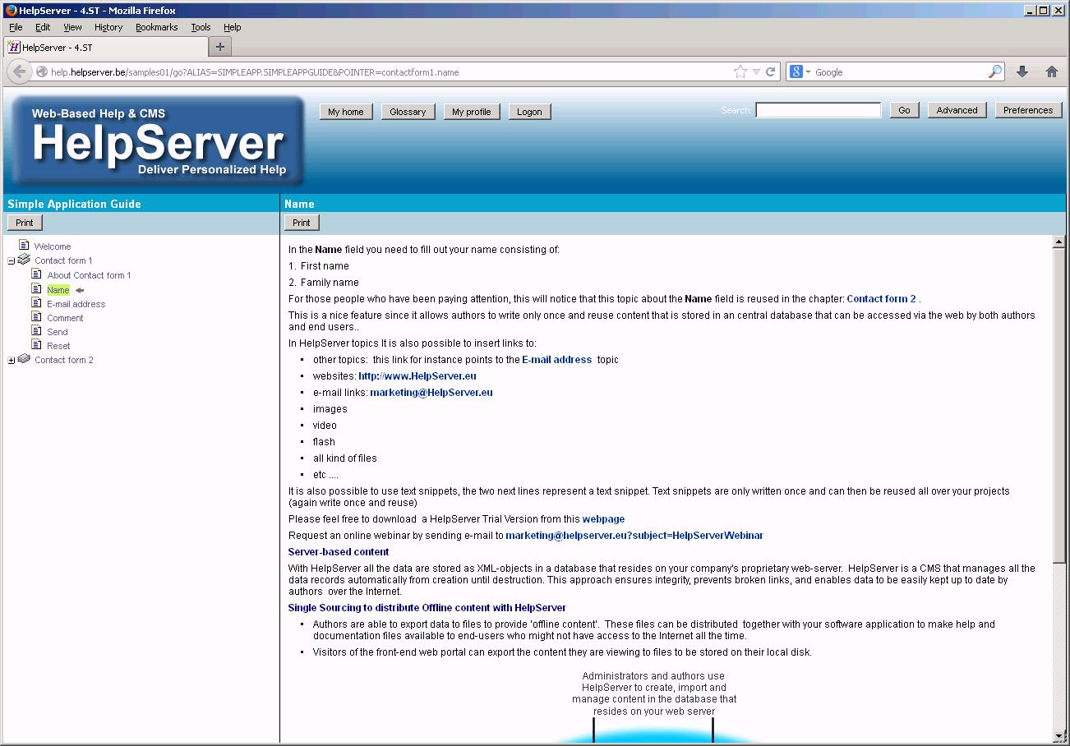The image size is (1070, 746).
Task: Click the arrow marker next to Name topic
Action: 79,290
